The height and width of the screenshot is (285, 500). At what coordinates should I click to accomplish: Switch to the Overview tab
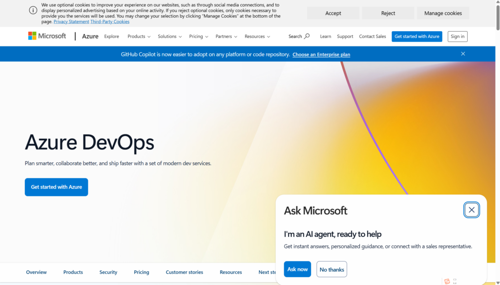[36, 272]
